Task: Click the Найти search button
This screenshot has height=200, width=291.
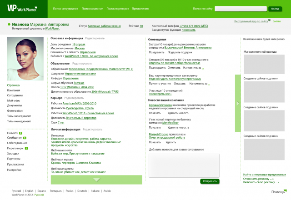Action: pos(275,9)
